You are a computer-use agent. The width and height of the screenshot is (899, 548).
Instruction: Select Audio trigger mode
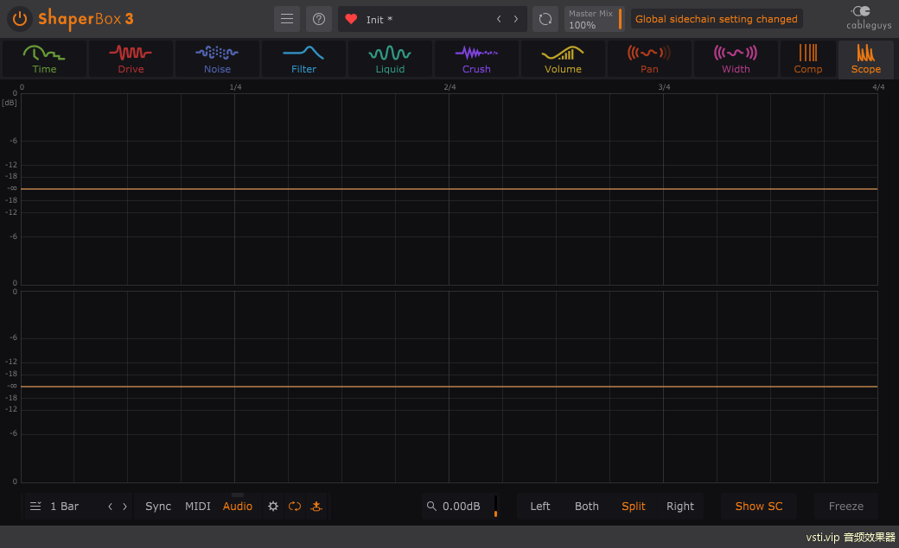click(x=238, y=507)
